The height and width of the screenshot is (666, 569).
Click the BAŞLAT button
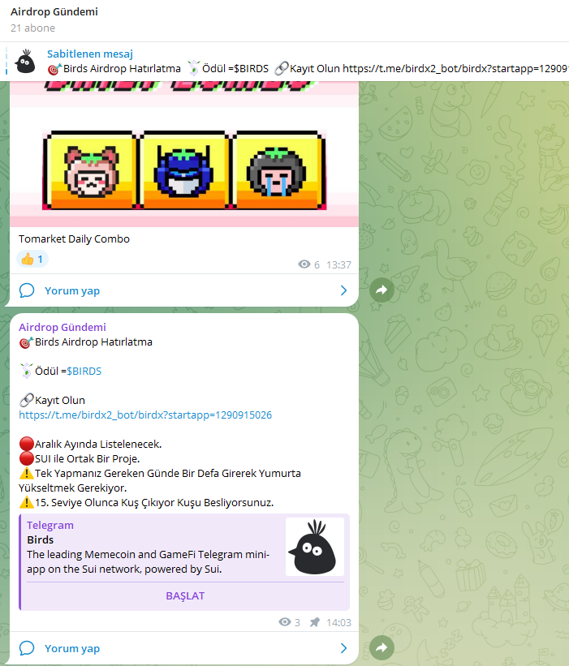[x=185, y=596]
